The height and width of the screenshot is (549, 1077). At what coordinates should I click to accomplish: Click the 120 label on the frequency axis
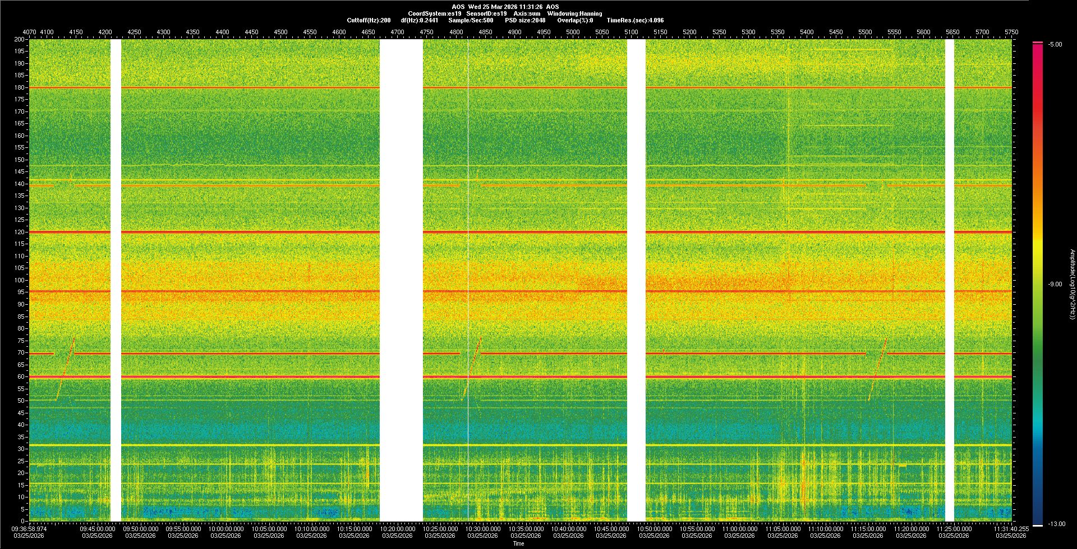(20, 232)
